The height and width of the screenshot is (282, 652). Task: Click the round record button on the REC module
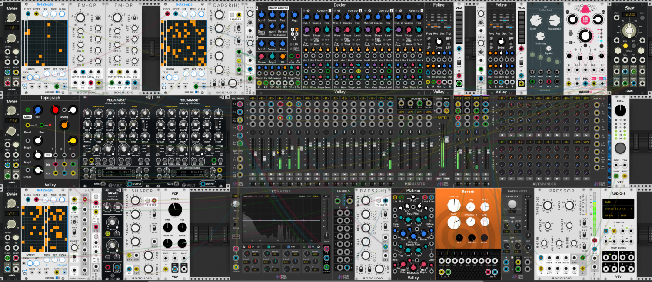click(x=620, y=149)
